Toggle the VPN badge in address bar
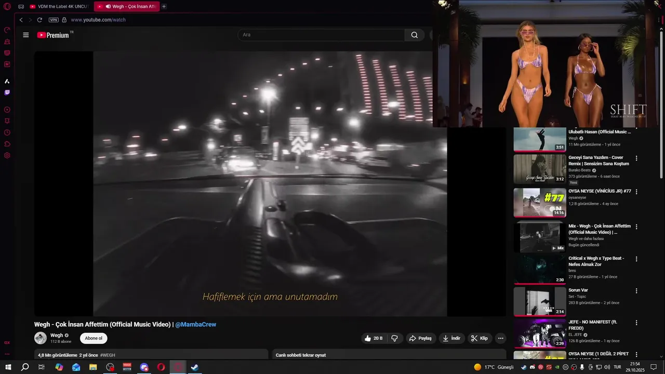665x374 pixels. click(x=54, y=20)
